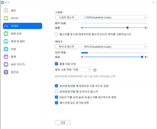Switch to 일반 settings tab

click(x=22, y=10)
